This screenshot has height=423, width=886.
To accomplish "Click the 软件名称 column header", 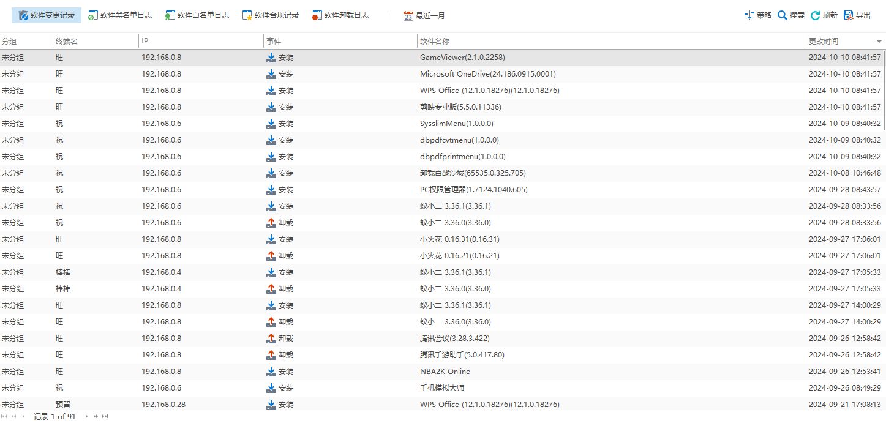I will (612, 42).
